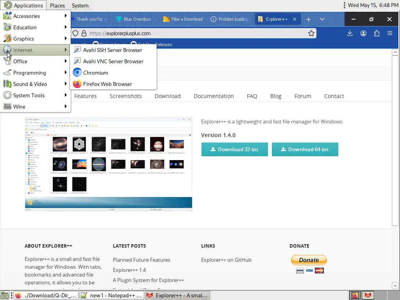The width and height of the screenshot is (400, 300).
Task: Launch Chromium from Internet submenu
Action: pyautogui.click(x=113, y=73)
